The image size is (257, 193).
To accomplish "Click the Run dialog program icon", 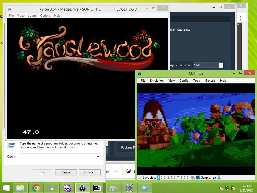I will point(11,146).
